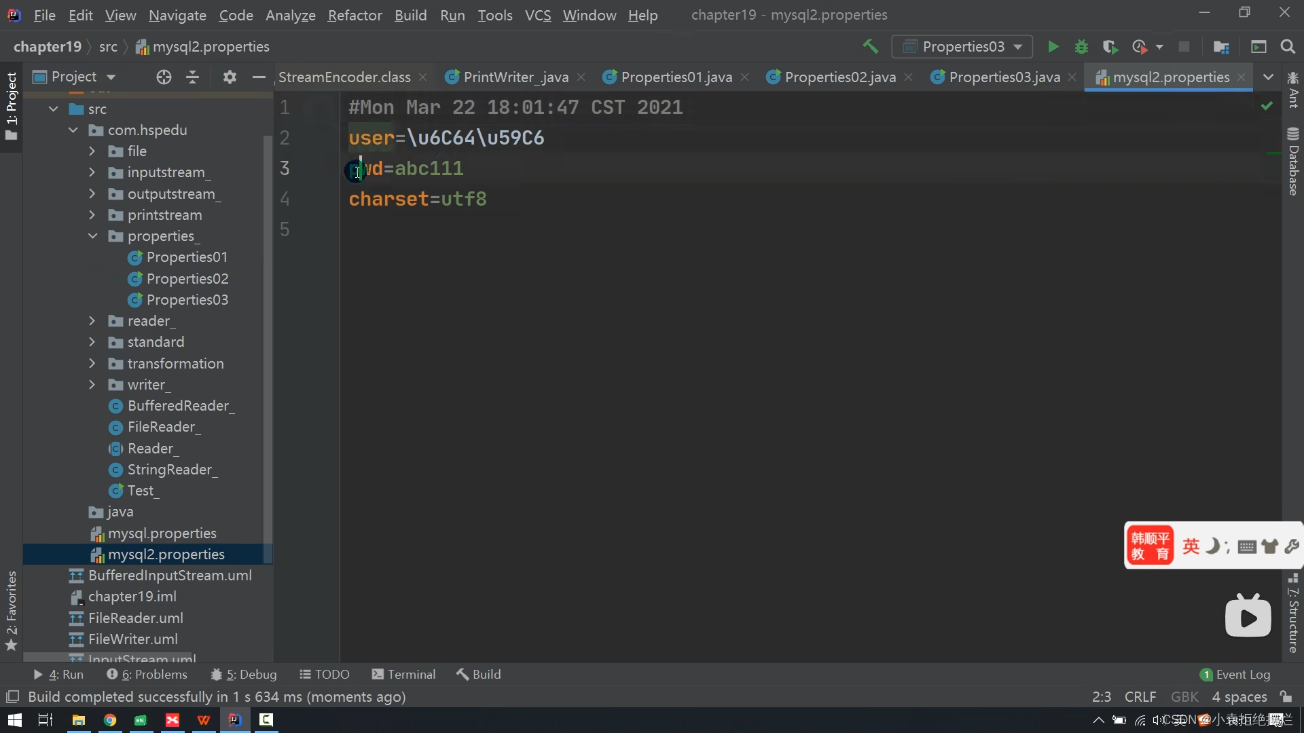
Task: Click the Debug bug icon in toolbar
Action: (1081, 47)
